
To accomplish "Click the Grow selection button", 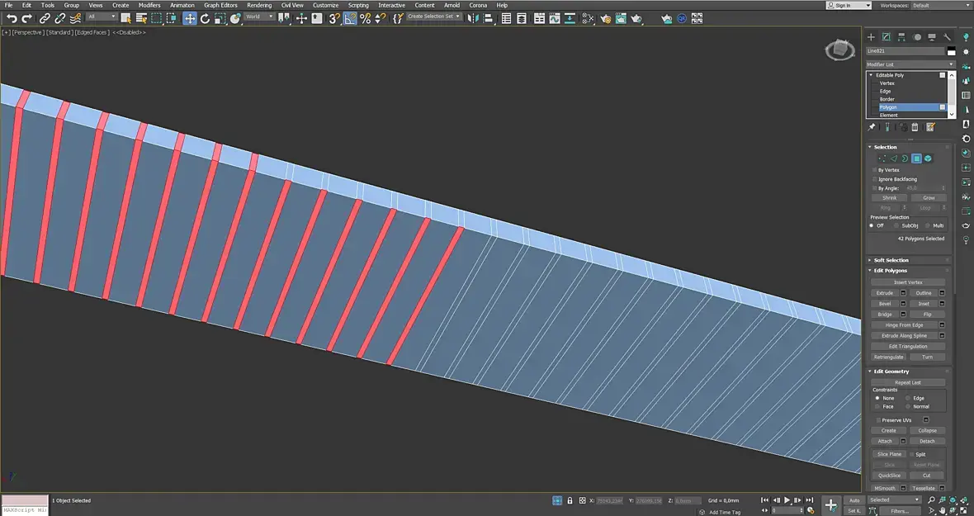I will coord(928,198).
